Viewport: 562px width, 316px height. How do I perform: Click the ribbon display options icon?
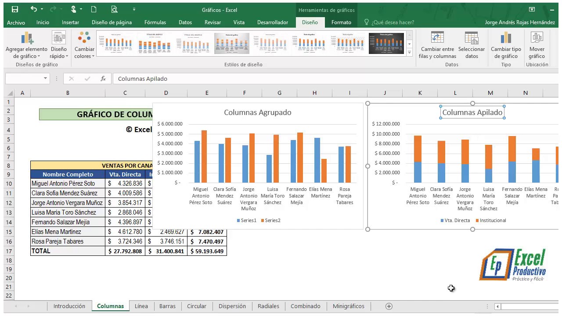532,9
